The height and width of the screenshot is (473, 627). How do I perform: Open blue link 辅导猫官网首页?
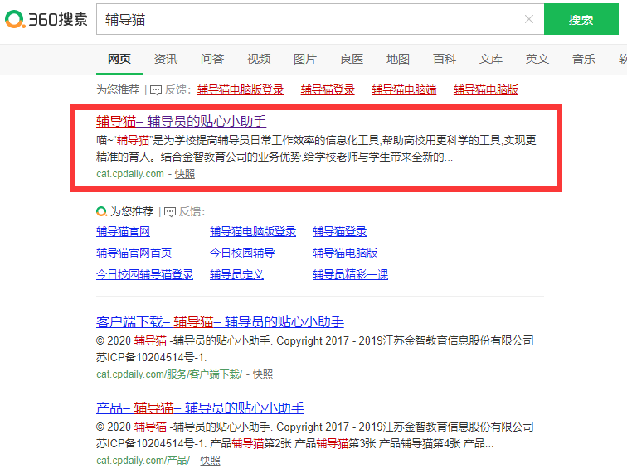(x=134, y=253)
